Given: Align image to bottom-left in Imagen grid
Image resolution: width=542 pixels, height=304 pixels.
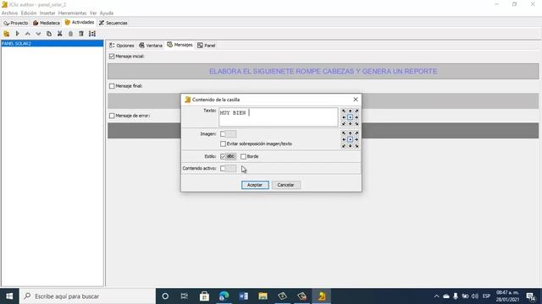Looking at the screenshot, I should [344, 146].
